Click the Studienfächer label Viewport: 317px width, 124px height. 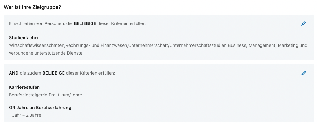24,38
